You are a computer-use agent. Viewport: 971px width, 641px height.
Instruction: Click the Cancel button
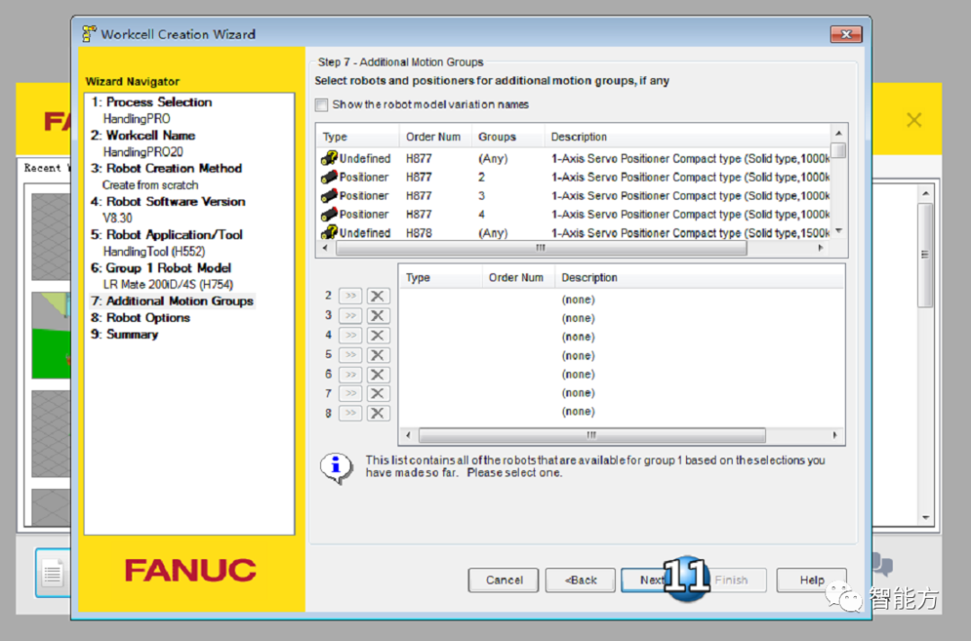point(503,580)
